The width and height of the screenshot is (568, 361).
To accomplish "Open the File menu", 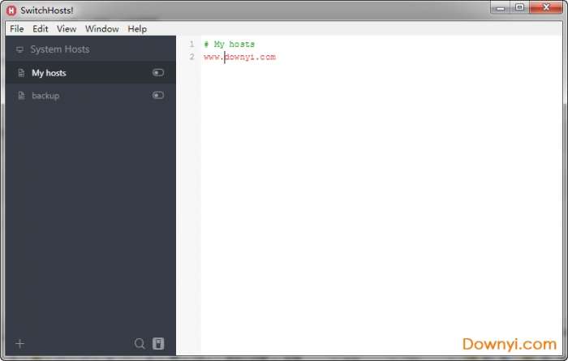I will point(17,29).
